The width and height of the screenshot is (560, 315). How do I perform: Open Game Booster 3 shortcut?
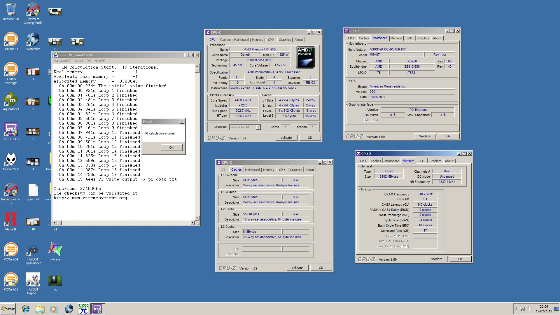pos(11,193)
